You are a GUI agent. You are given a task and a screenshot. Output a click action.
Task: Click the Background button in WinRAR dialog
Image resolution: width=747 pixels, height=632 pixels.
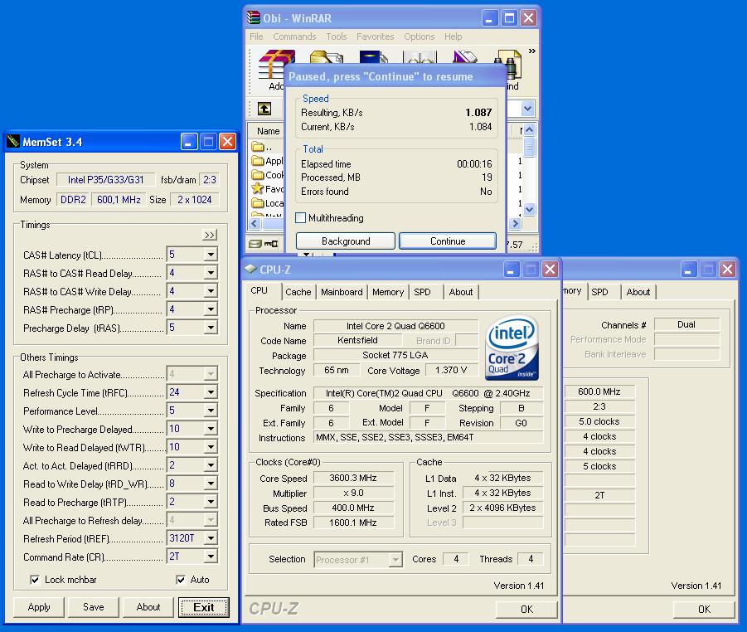[x=346, y=241]
